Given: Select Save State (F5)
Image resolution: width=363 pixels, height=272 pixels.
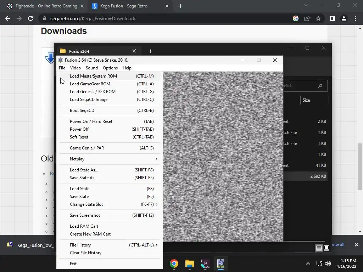Looking at the screenshot, I should [110, 197].
